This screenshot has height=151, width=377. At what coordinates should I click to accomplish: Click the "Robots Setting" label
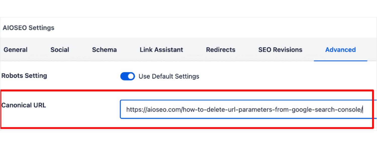point(24,76)
